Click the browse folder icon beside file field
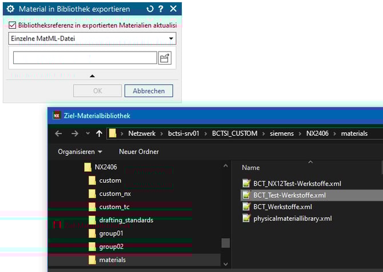The height and width of the screenshot is (272, 383). pyautogui.click(x=165, y=58)
